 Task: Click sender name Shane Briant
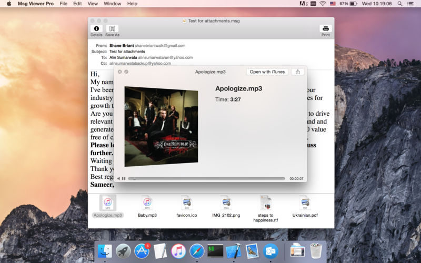point(122,46)
